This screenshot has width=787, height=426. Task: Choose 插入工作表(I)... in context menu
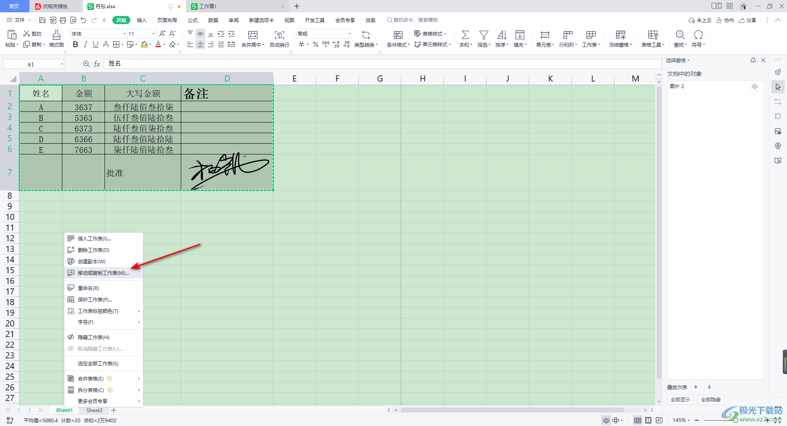104,238
